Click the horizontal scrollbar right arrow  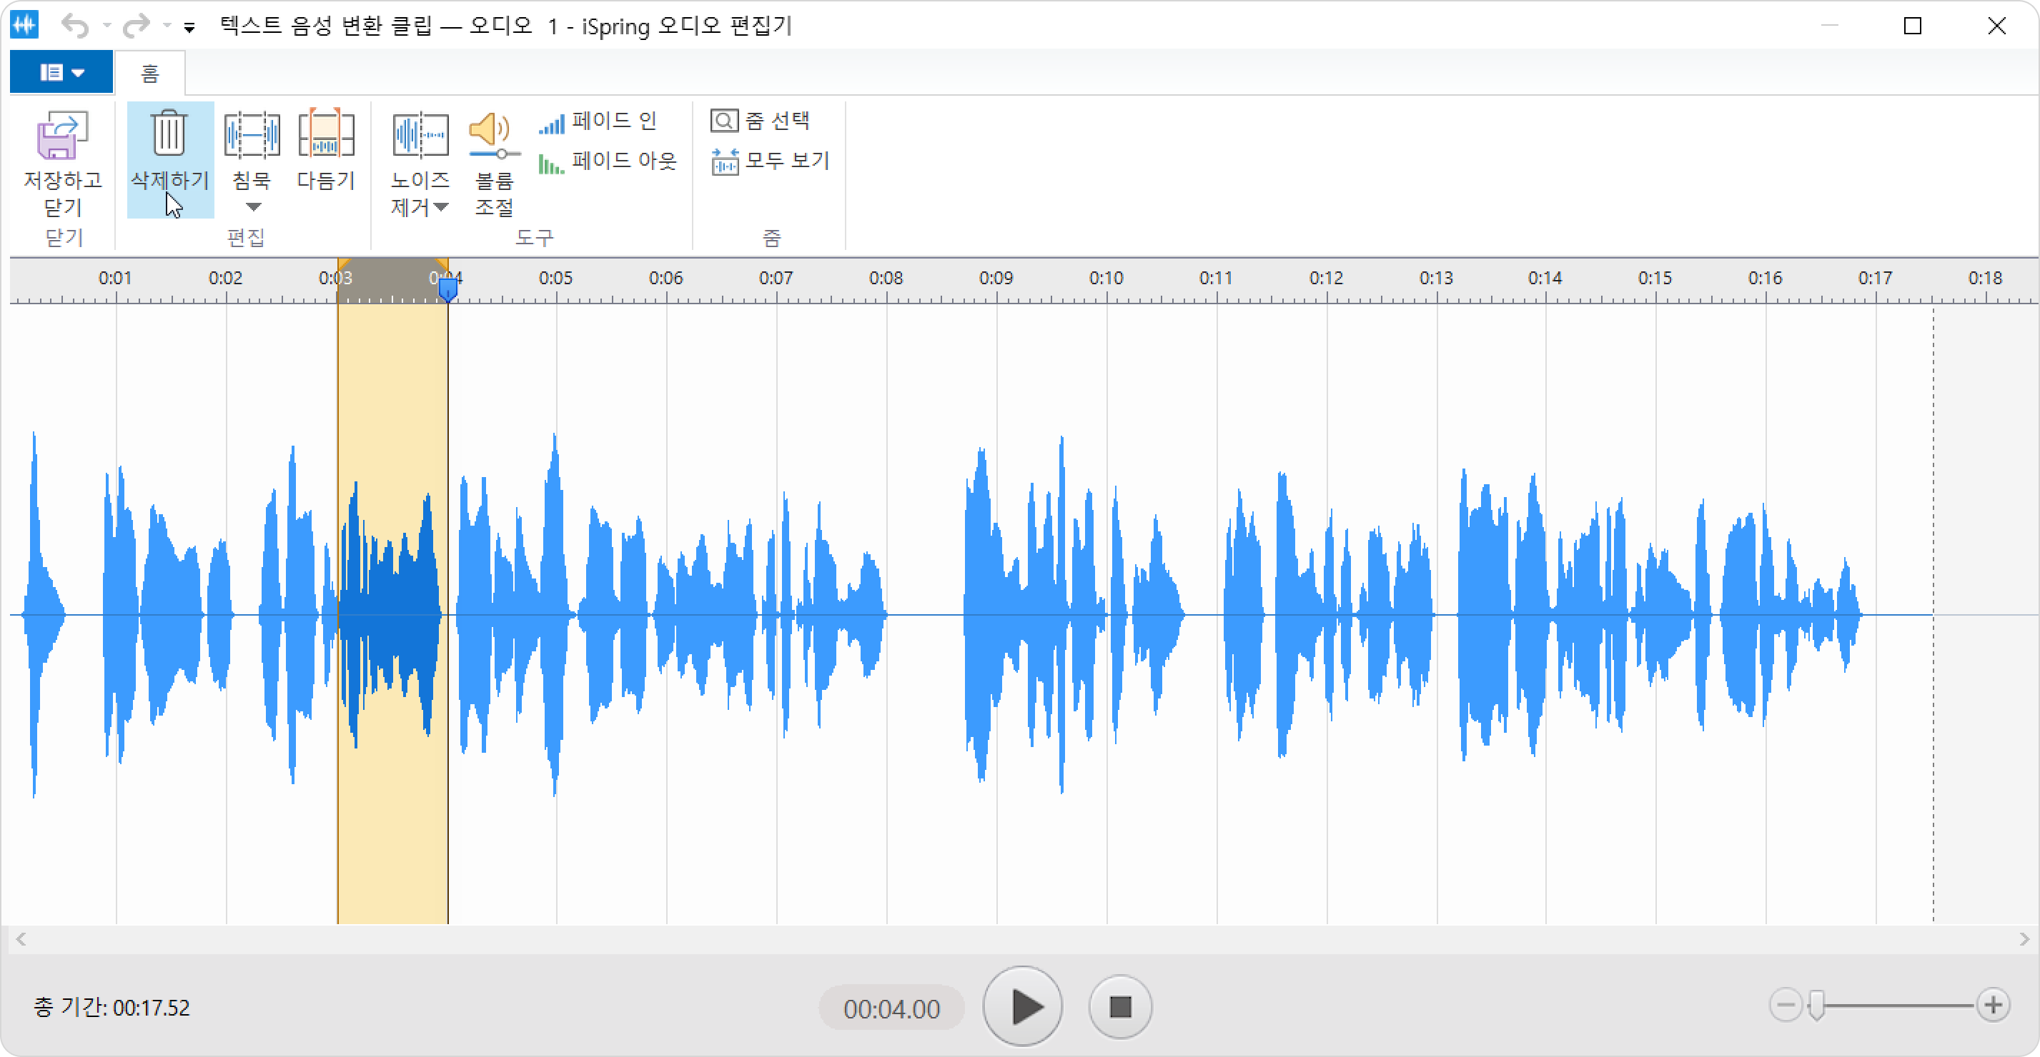pos(2024,939)
